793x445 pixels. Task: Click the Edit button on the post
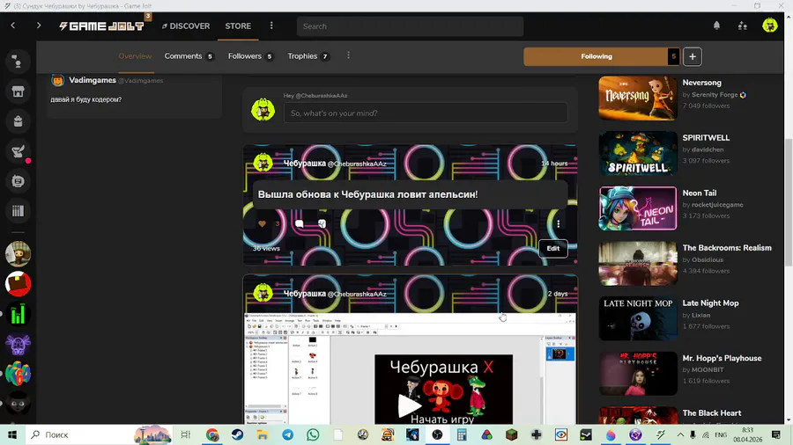tap(552, 248)
